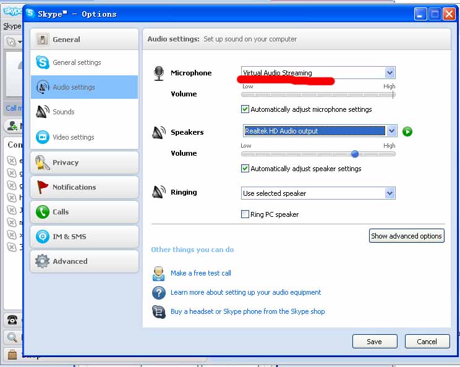Screen dimensions: 460x367
Task: Click the green phone icon on Calls
Action: (43, 212)
